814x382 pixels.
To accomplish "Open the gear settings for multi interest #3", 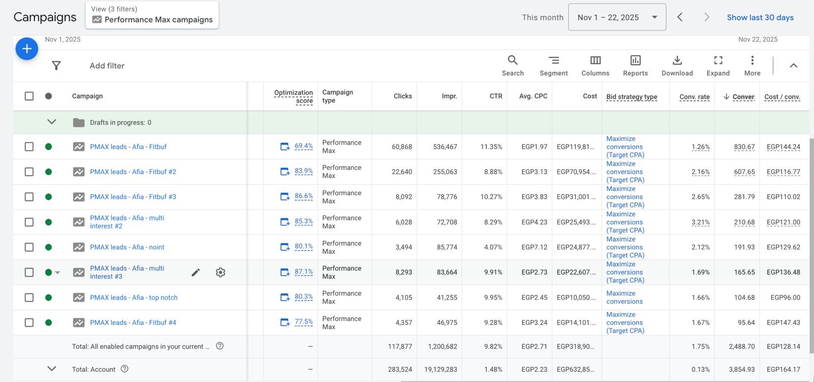I will 220,273.
